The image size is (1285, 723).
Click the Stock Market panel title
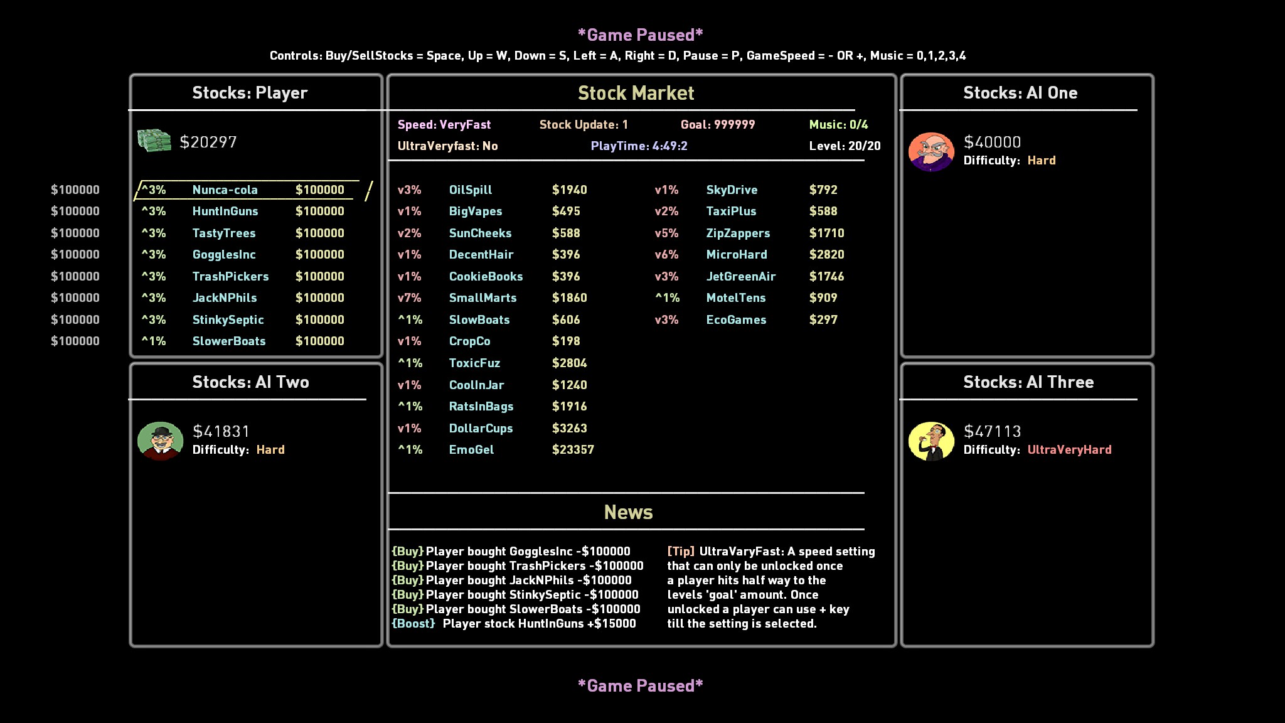[x=636, y=94]
